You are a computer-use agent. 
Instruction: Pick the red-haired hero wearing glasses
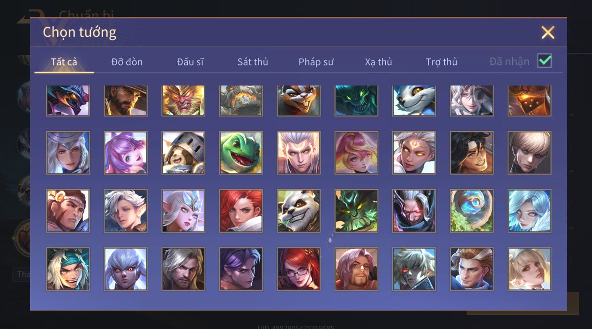299,269
